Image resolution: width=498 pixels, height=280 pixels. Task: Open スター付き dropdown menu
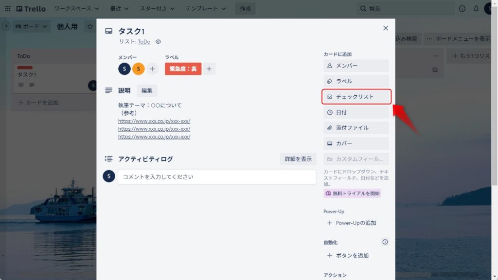pyautogui.click(x=157, y=9)
